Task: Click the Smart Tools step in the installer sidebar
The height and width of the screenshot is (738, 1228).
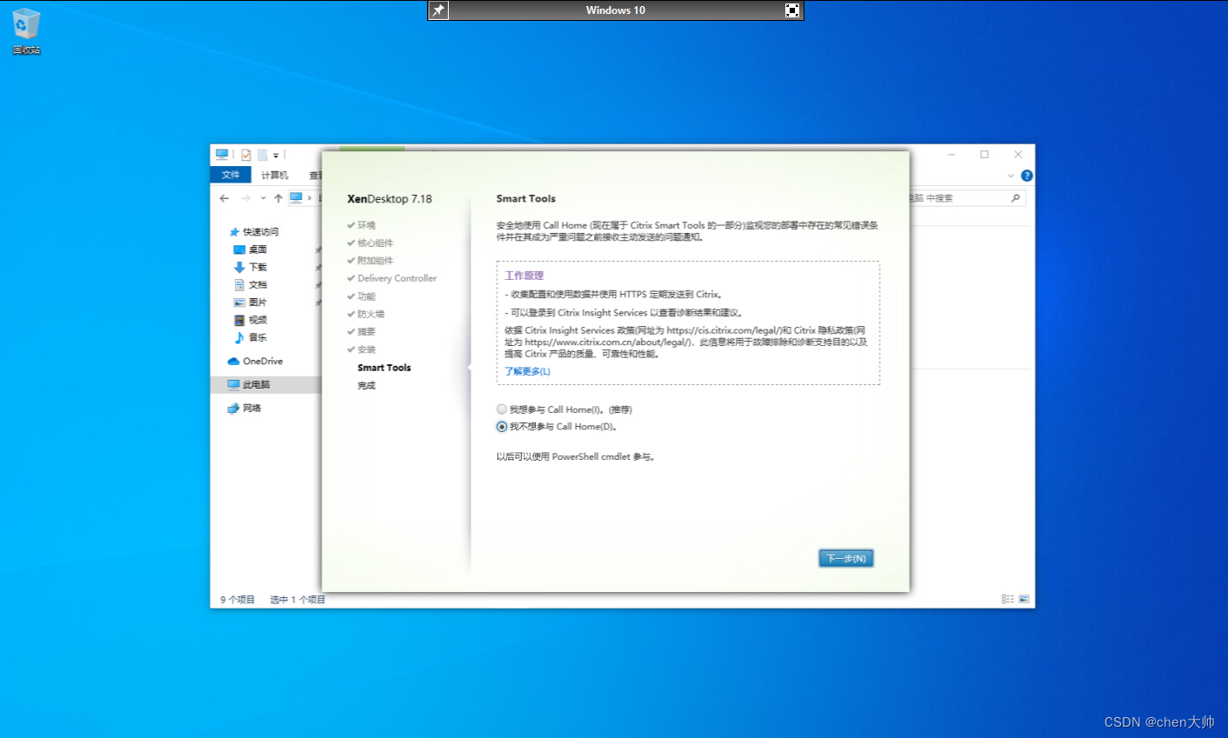Action: (384, 368)
